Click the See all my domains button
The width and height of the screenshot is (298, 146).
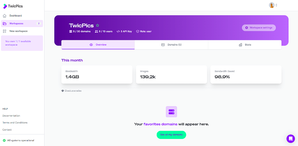tap(171, 135)
